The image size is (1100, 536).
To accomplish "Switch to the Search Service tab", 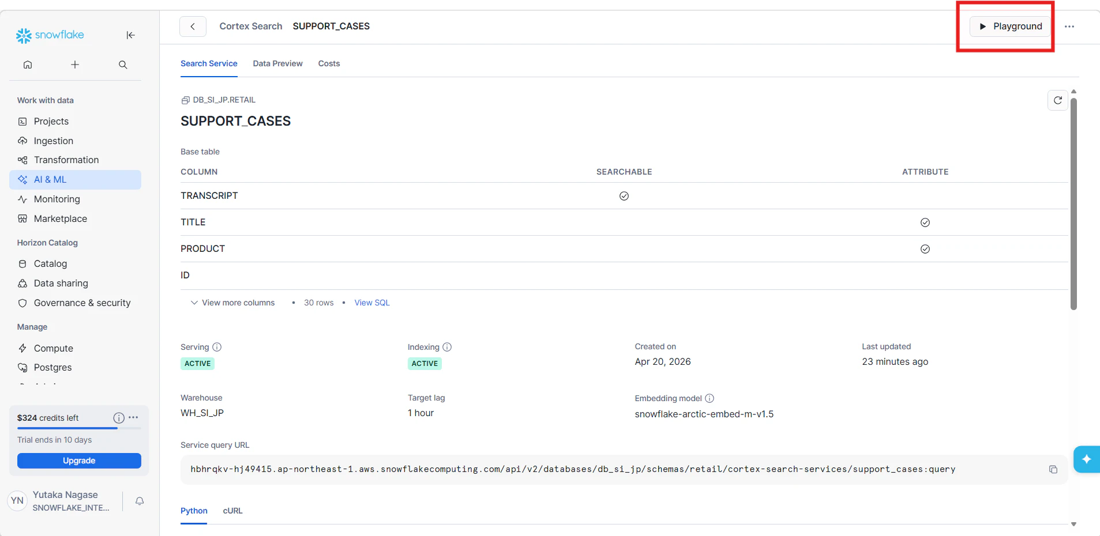I will click(209, 63).
